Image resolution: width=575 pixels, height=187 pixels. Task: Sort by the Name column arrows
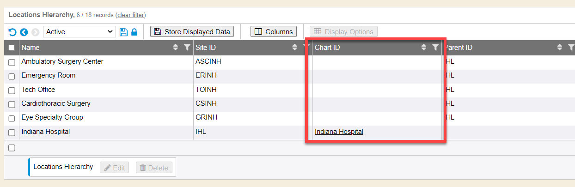point(176,47)
